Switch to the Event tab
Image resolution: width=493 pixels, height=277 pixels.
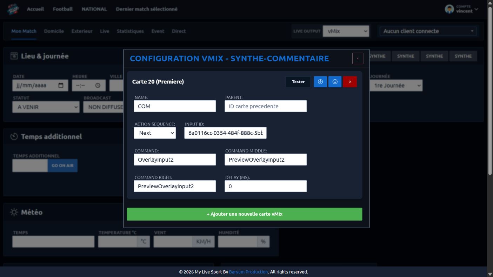[158, 31]
